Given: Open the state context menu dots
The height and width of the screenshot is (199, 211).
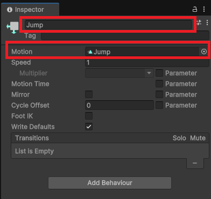Looking at the screenshot, I should [207, 23].
